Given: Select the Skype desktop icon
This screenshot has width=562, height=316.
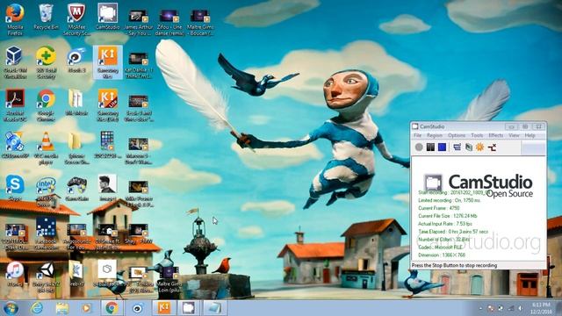Looking at the screenshot, I should click(x=15, y=188).
